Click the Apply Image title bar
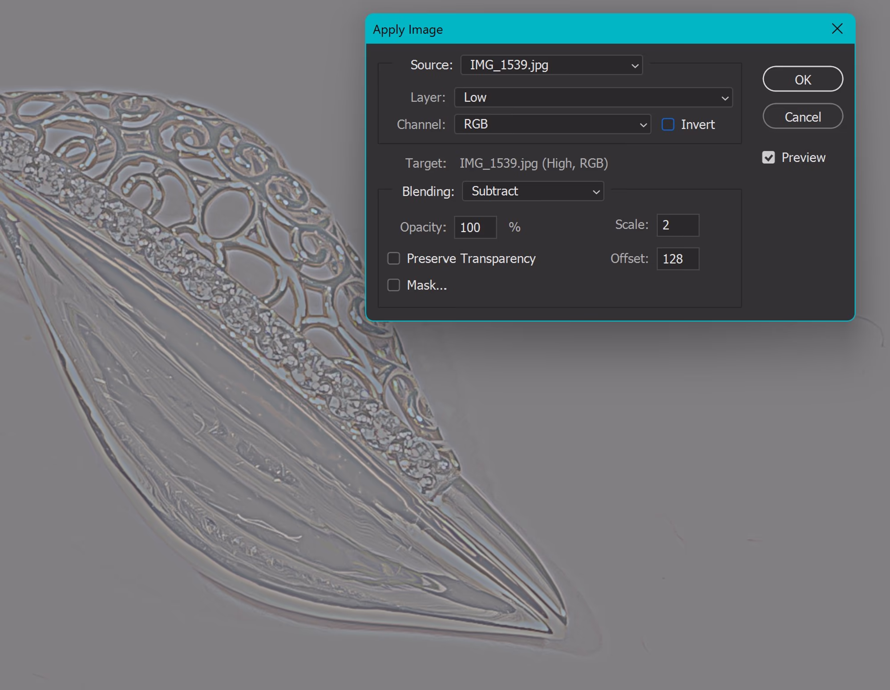Image resolution: width=890 pixels, height=690 pixels. (x=578, y=29)
